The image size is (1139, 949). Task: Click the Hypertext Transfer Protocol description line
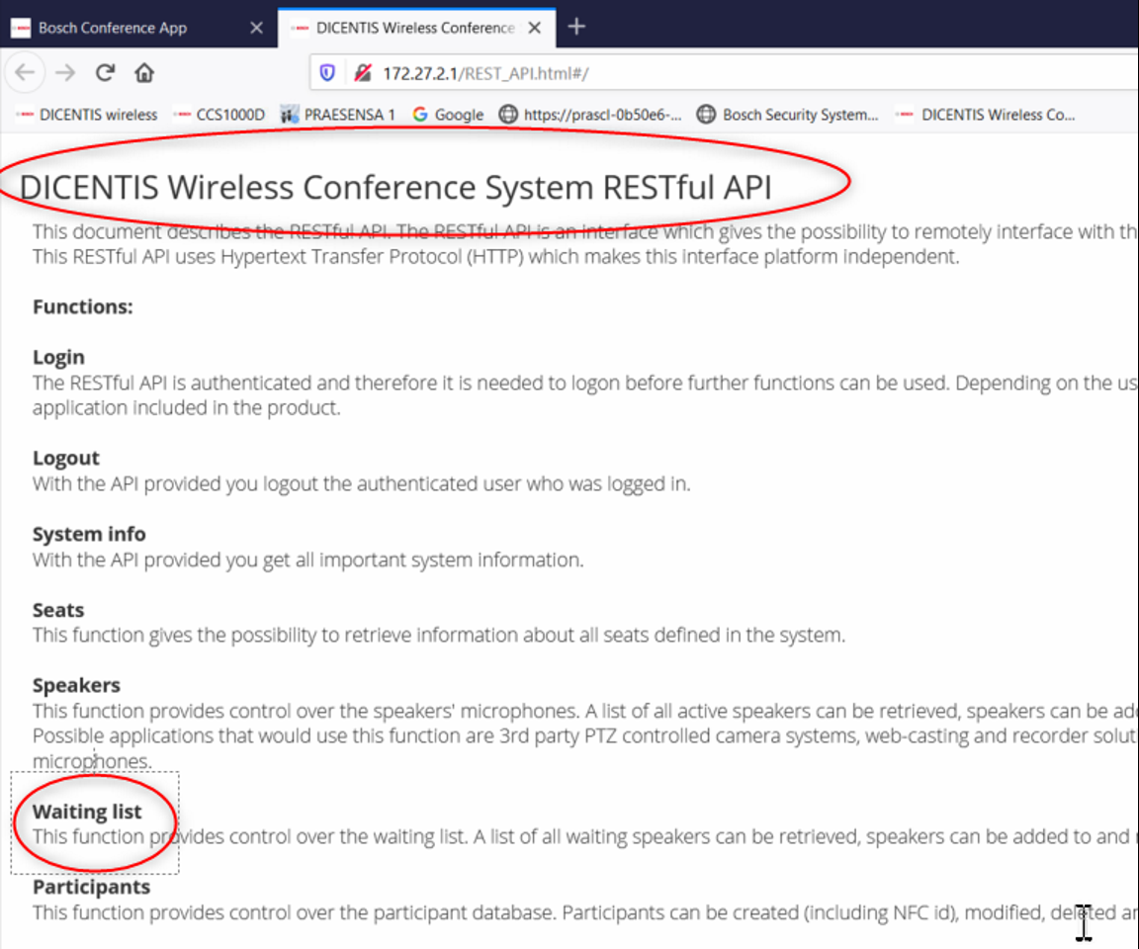pos(495,256)
